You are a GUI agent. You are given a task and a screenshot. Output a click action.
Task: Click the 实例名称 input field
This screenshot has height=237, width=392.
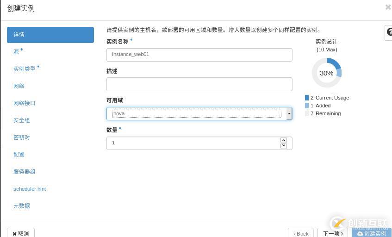pos(199,55)
